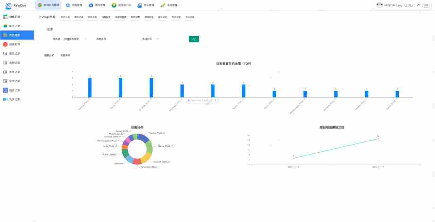
Task: Open 游戏面板 dashboard icon in sidebar
Action: 5,17
